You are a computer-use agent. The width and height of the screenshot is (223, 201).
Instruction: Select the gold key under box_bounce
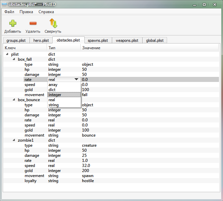pos(29,130)
